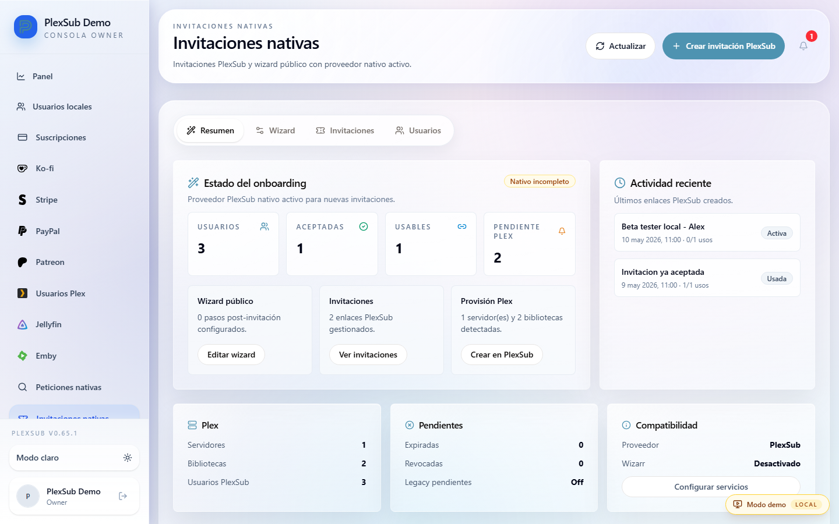The height and width of the screenshot is (524, 839).
Task: Click the Ver invitaciones button
Action: (x=368, y=355)
